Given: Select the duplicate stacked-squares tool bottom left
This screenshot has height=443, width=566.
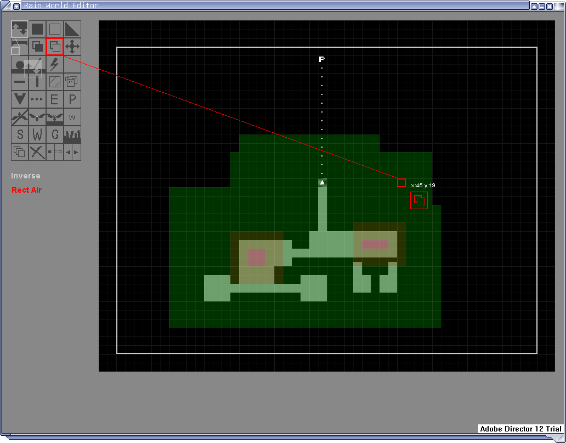Looking at the screenshot, I should [x=19, y=152].
